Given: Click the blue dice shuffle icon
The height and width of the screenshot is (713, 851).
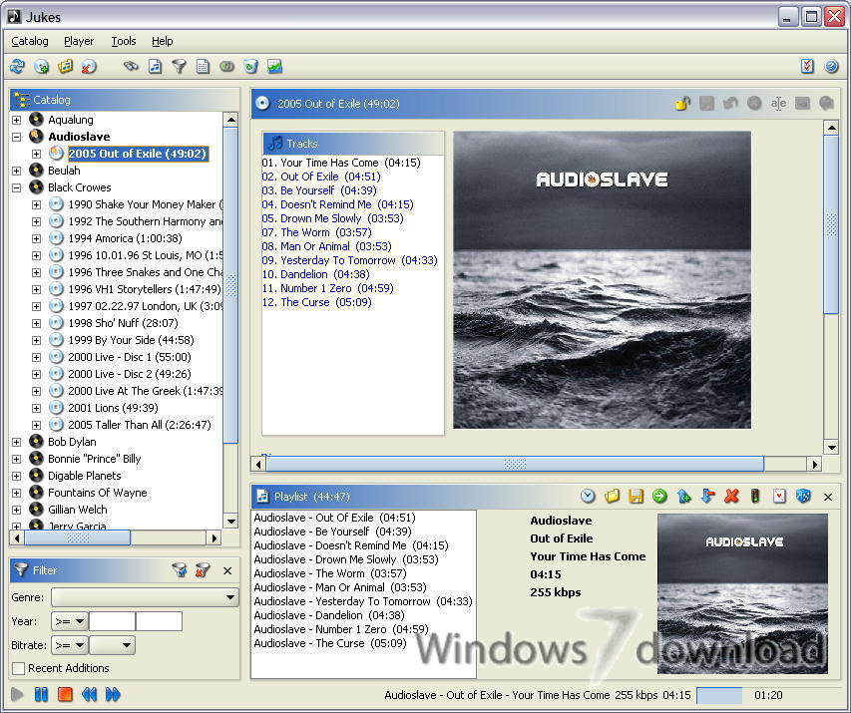Looking at the screenshot, I should (x=803, y=496).
